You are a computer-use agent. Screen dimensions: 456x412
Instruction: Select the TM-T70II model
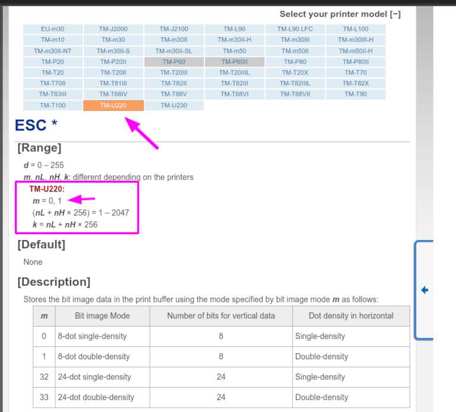click(x=53, y=84)
